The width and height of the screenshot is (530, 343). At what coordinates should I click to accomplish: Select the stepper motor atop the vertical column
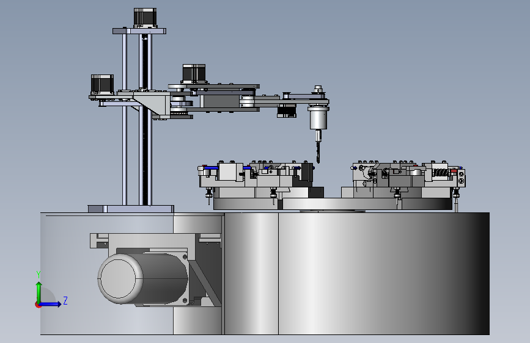coord(145,18)
